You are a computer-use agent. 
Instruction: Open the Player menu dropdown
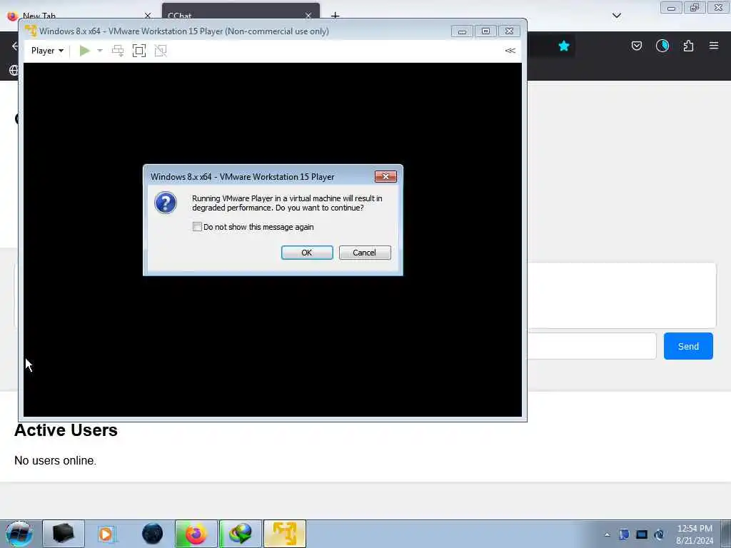[47, 51]
